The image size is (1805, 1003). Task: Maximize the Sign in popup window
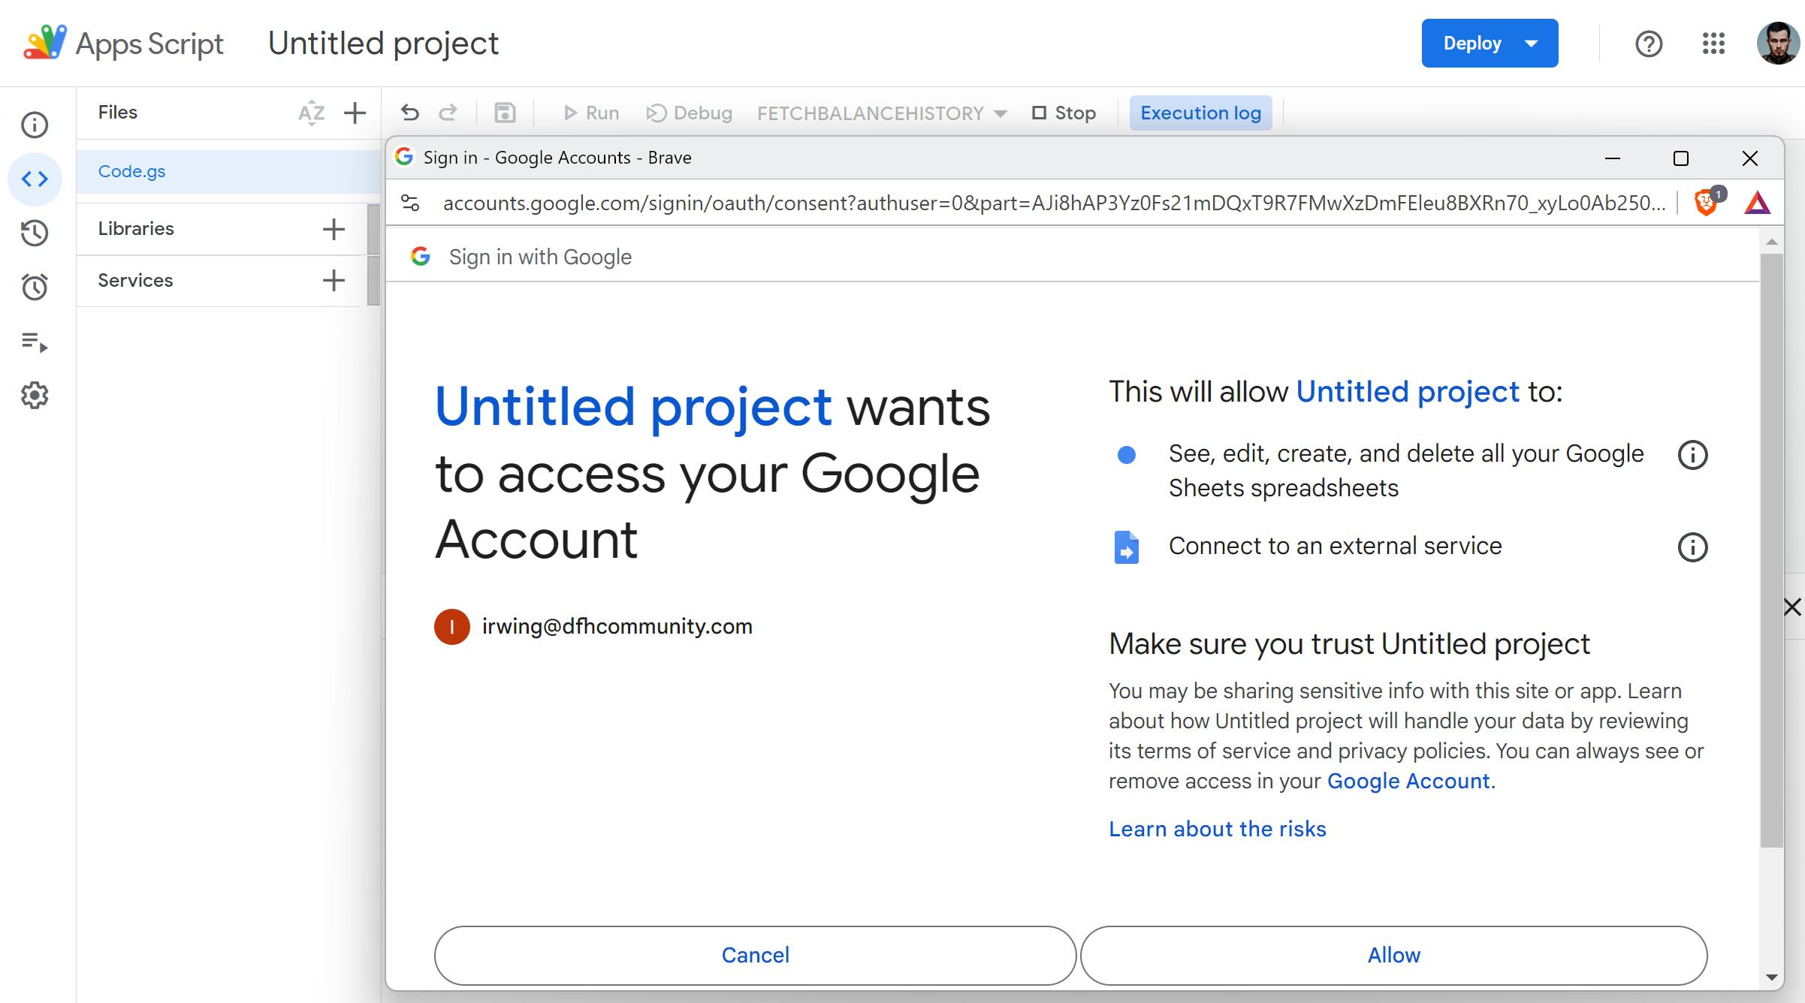(x=1681, y=158)
